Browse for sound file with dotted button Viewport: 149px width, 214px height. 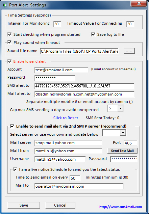coord(129,51)
